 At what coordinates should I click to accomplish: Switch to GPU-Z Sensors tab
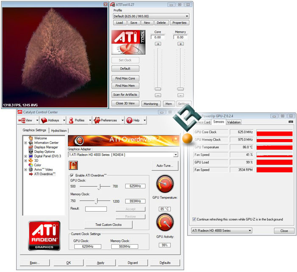click(219, 122)
